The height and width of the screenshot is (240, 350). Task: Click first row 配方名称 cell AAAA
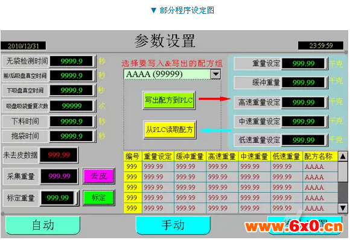320,166
